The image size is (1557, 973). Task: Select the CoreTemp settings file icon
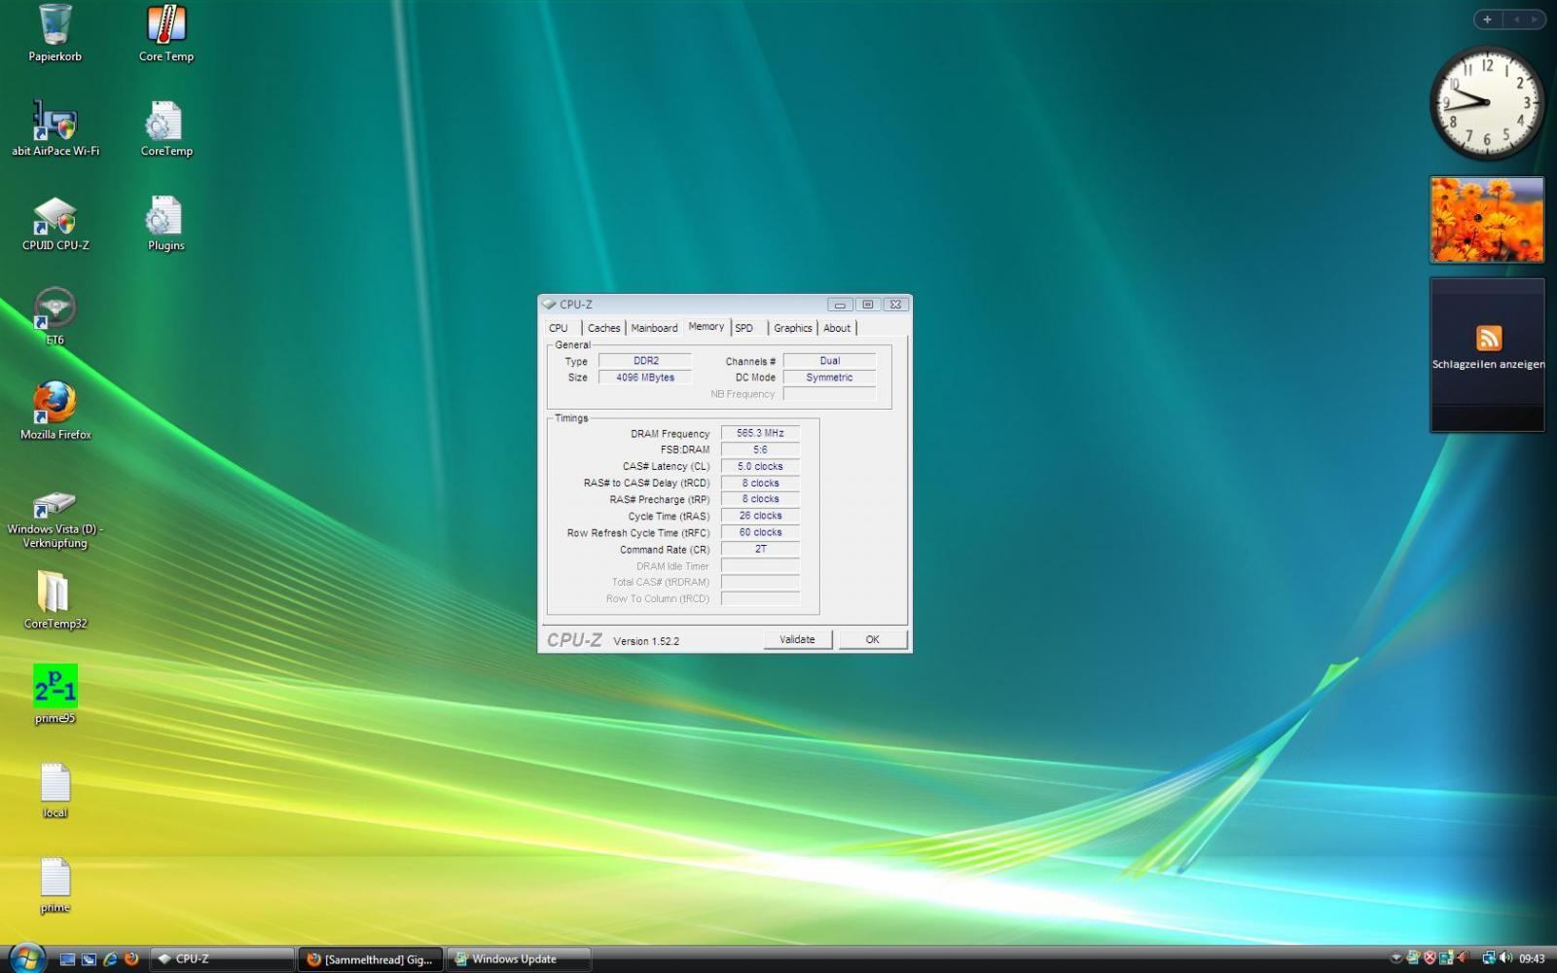(166, 127)
